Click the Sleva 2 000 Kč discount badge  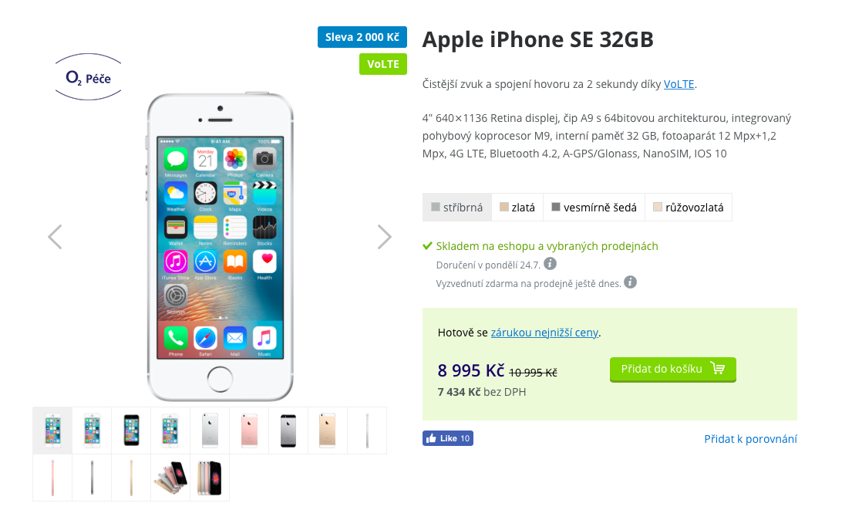pyautogui.click(x=362, y=37)
